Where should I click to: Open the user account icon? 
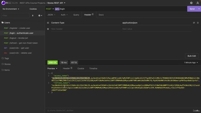tap(198, 3)
